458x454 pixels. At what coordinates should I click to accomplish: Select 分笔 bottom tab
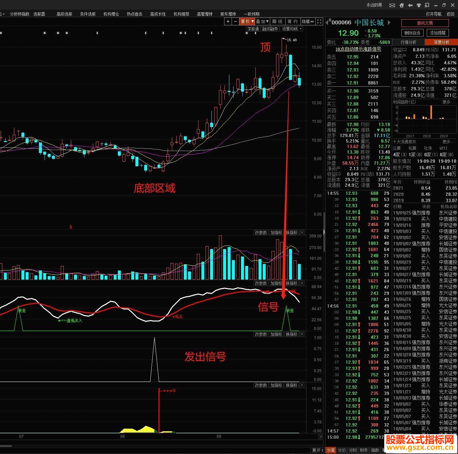point(331,450)
